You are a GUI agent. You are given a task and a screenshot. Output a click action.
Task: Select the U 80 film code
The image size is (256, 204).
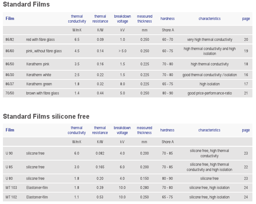pos(9,178)
